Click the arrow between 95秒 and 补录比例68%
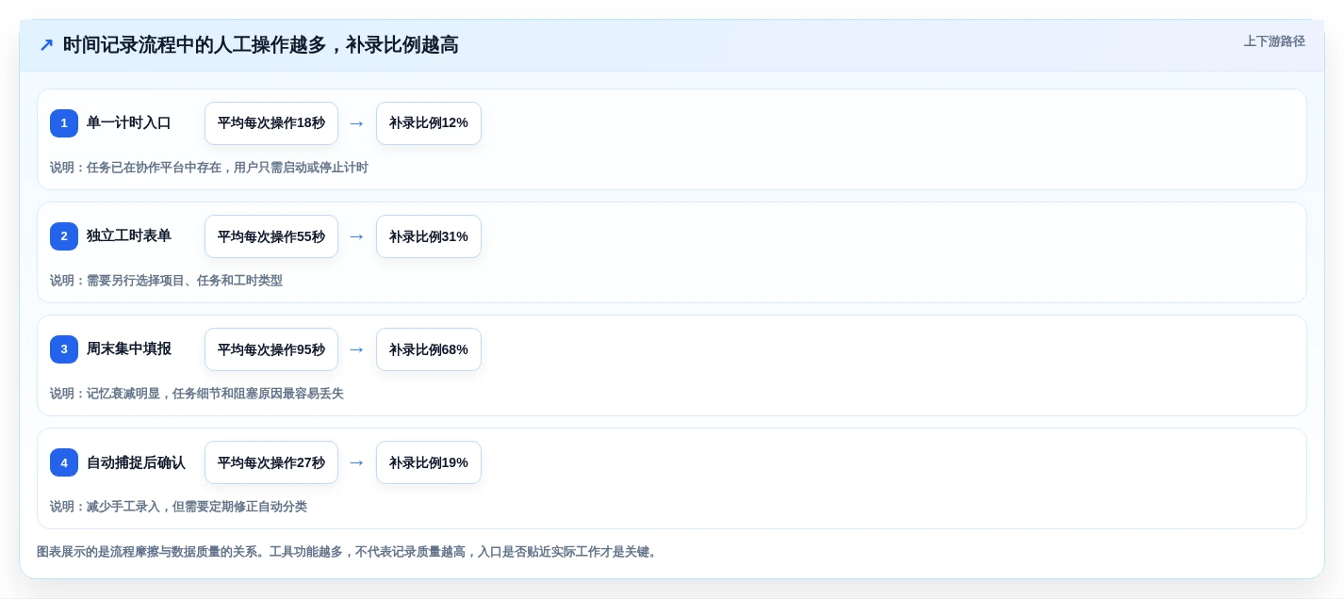Image resolution: width=1344 pixels, height=599 pixels. [356, 349]
